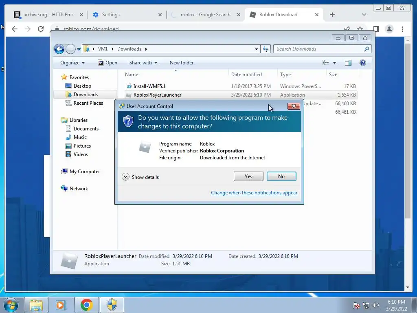Open a new Chrome tab
The width and height of the screenshot is (417, 313).
click(332, 15)
